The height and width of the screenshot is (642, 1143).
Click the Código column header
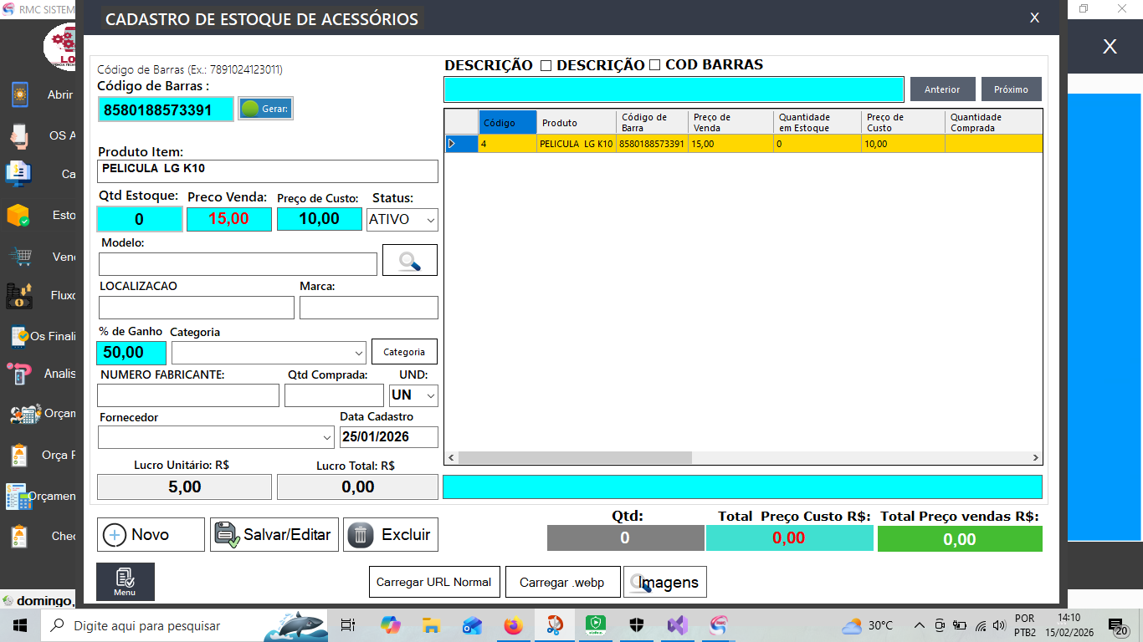coord(507,123)
